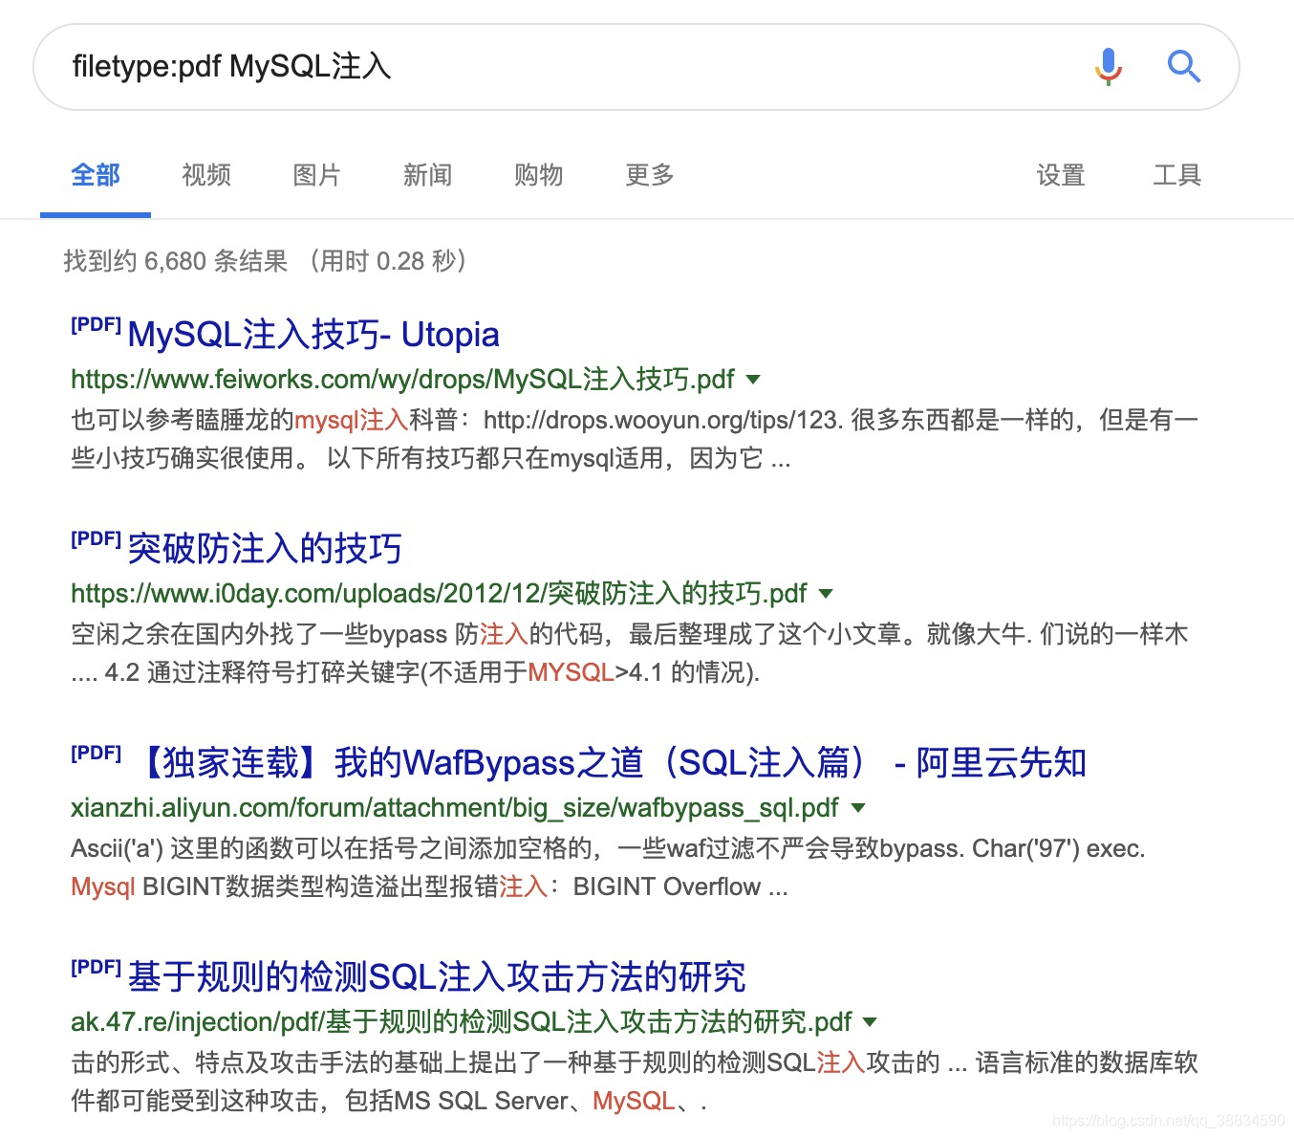This screenshot has width=1294, height=1138.
Task: Click the magnifying glass search icon
Action: point(1184,67)
